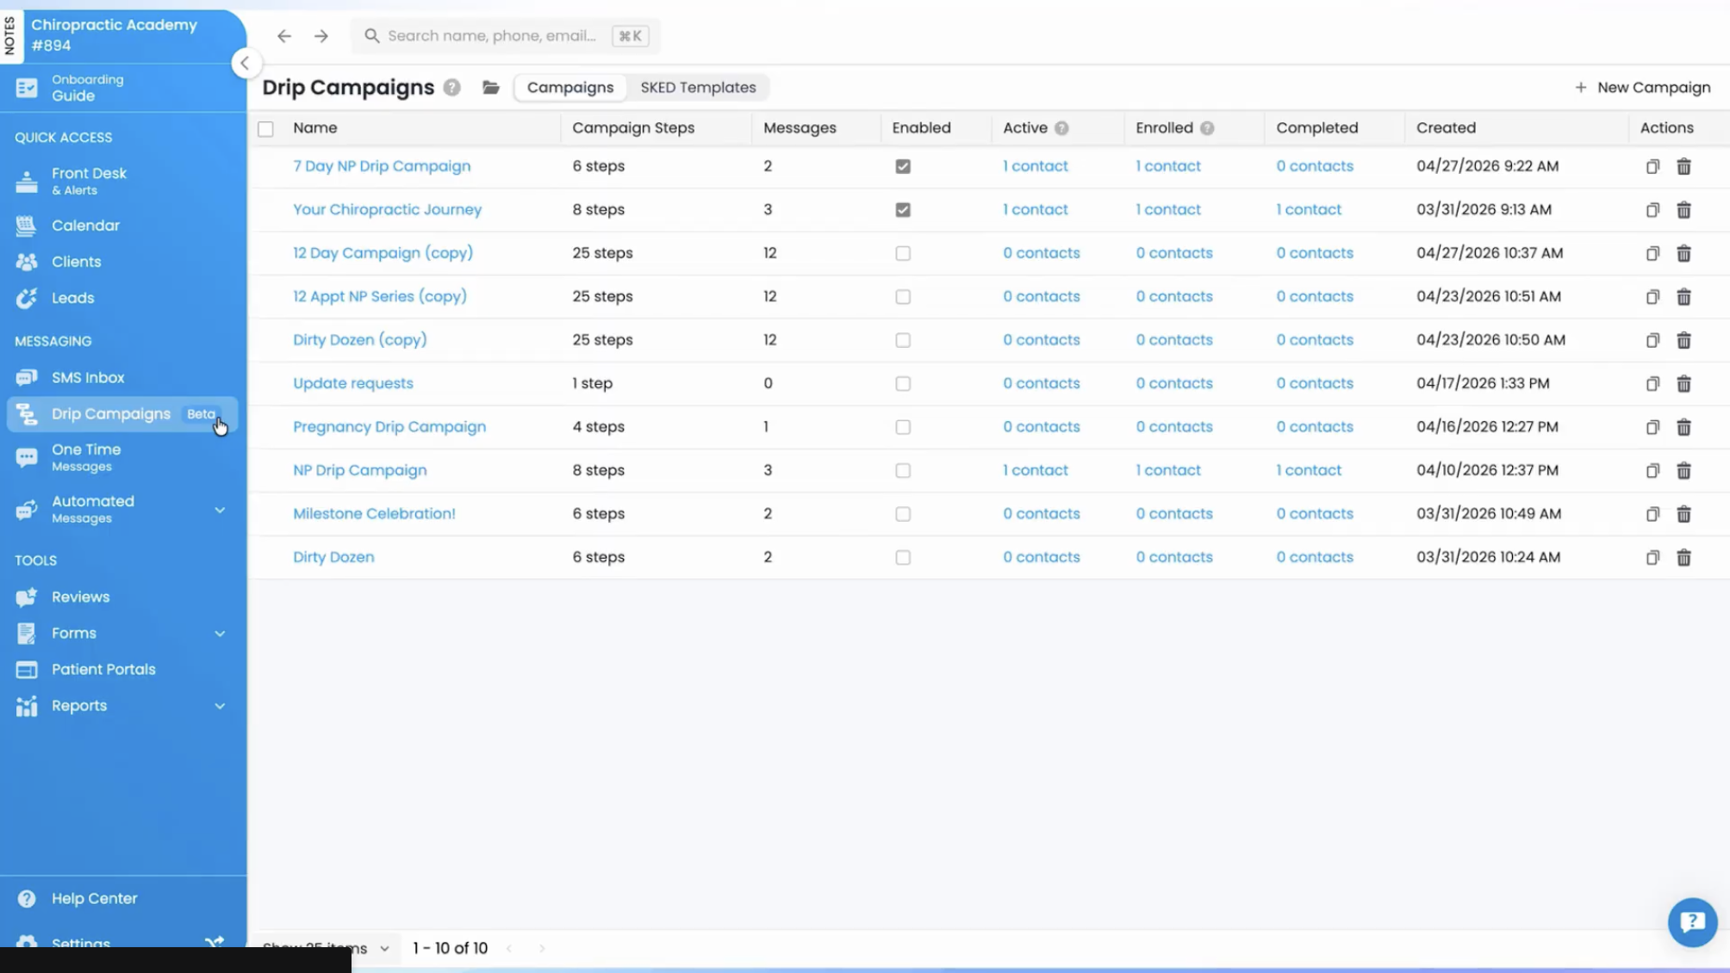1730x973 pixels.
Task: Open the Milestone Celebration! campaign
Action: pos(374,514)
